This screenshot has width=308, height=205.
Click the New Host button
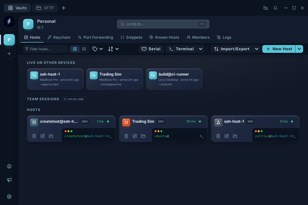click(x=279, y=49)
